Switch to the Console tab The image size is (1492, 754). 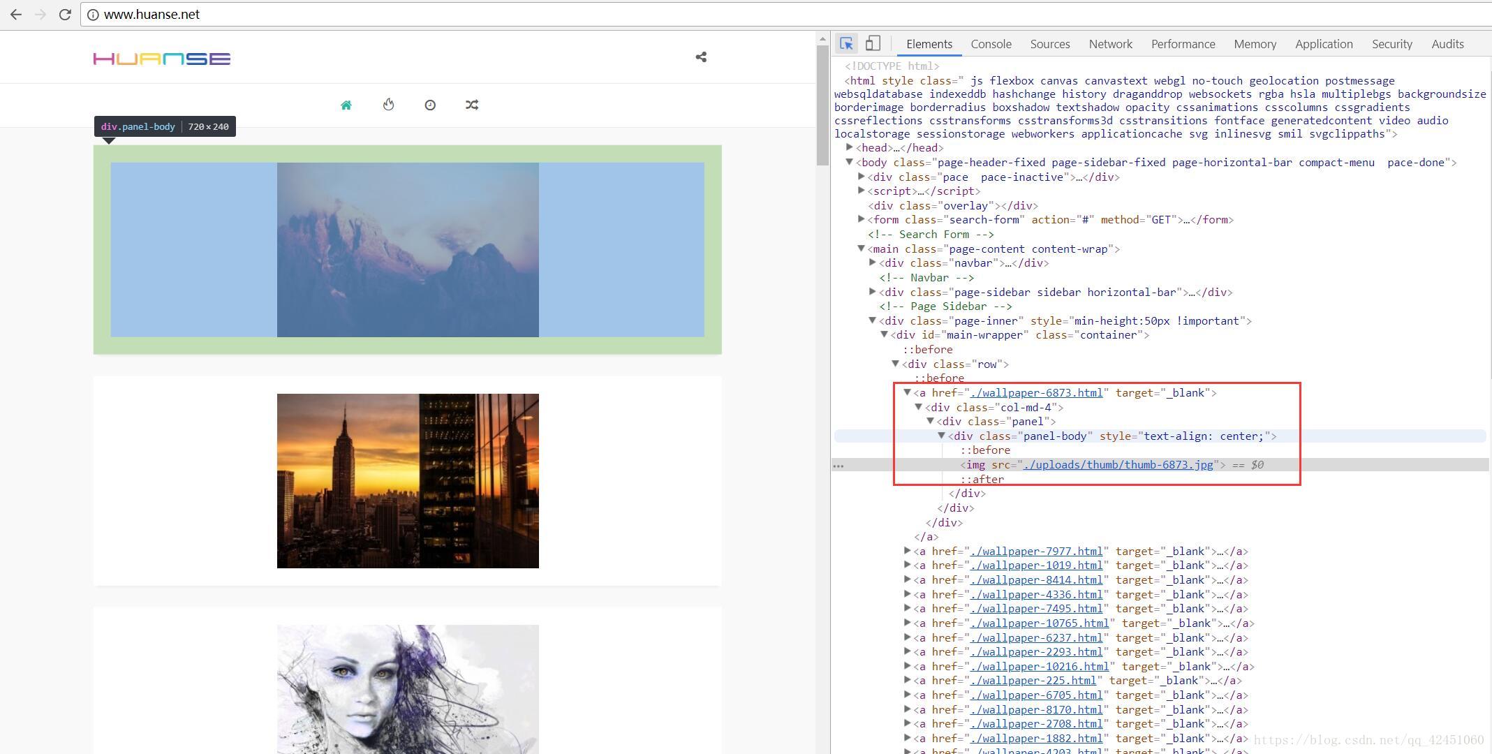point(991,44)
